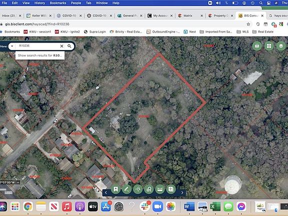The width and height of the screenshot is (288, 216).
Task: Open Music app from the Dock
Action: tap(67, 206)
